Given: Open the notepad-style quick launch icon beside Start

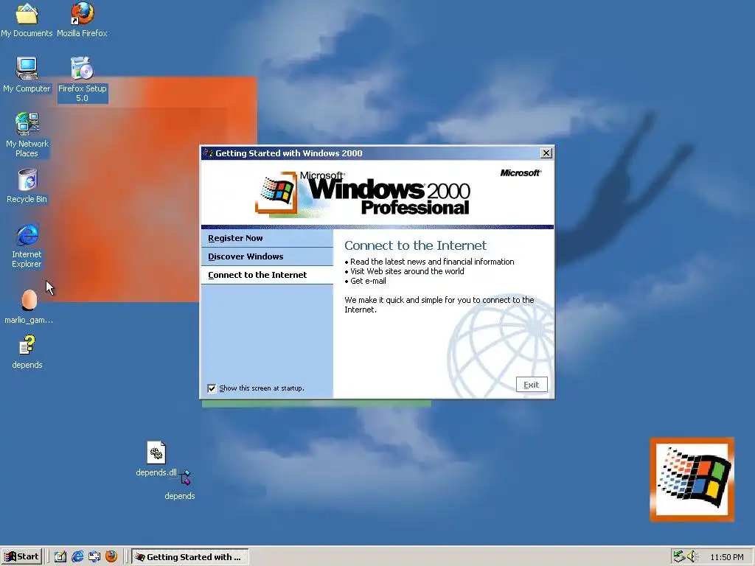Looking at the screenshot, I should (60, 557).
